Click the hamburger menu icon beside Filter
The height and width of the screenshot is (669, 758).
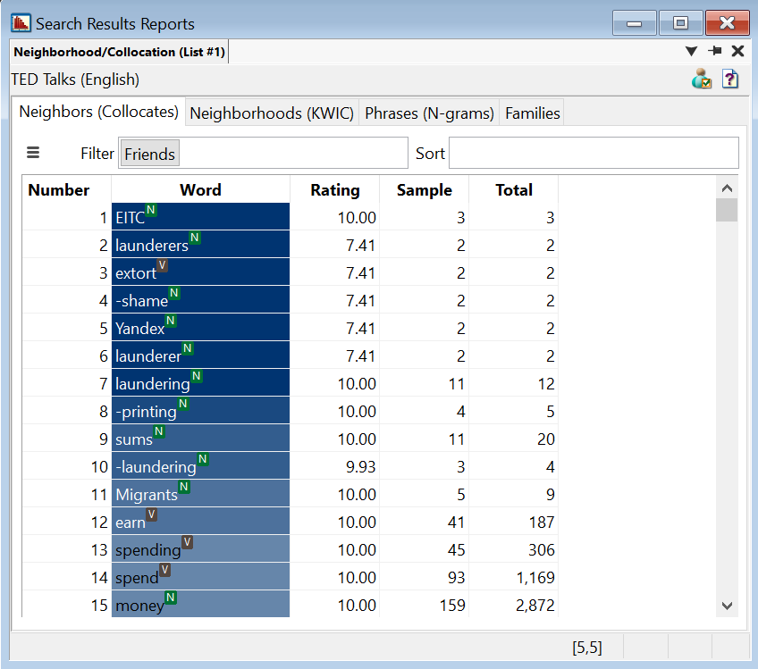(x=33, y=153)
